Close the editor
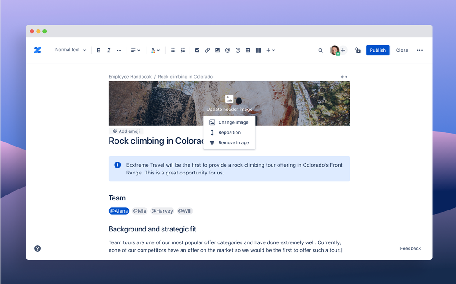Image resolution: width=456 pixels, height=284 pixels. (402, 50)
